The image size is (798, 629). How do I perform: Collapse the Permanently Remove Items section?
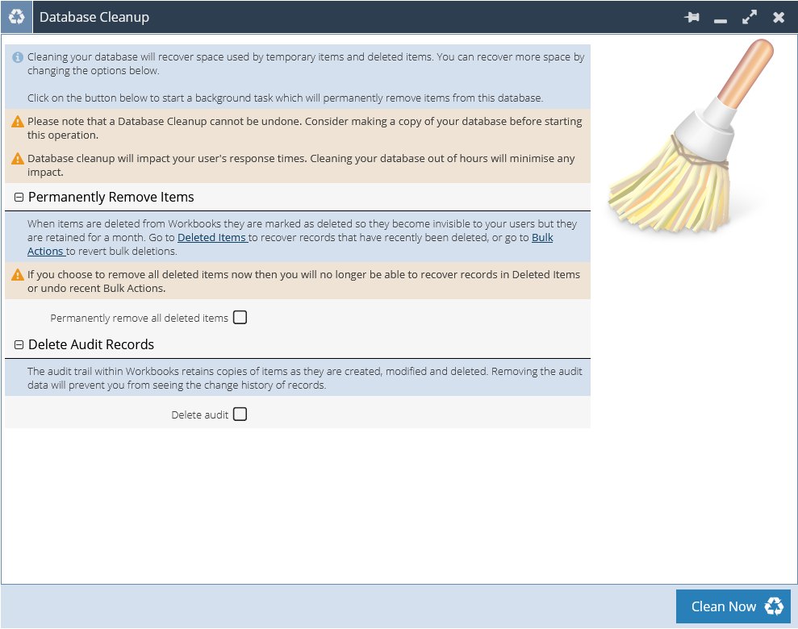tap(19, 198)
